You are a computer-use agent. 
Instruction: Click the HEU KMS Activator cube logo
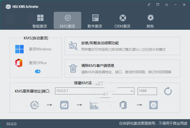click(x=8, y=7)
